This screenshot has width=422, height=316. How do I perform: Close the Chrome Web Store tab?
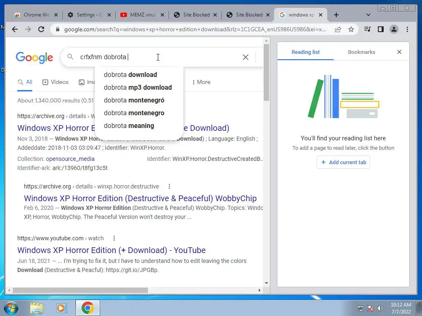pyautogui.click(x=56, y=15)
